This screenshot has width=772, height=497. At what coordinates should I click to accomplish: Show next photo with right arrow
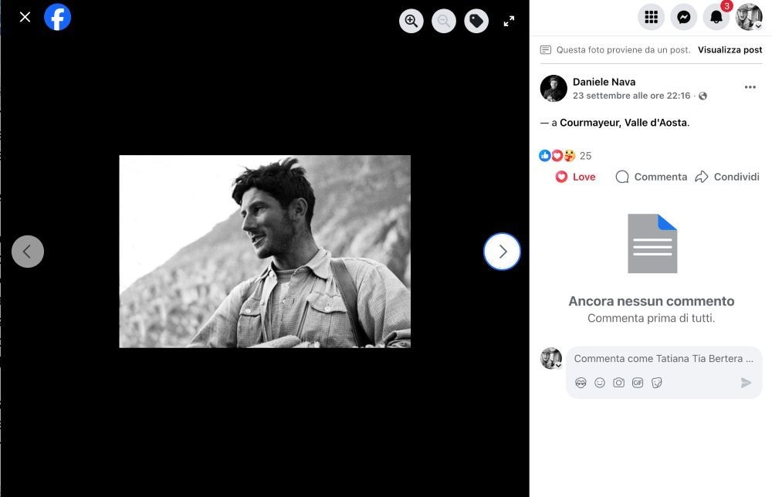click(502, 252)
